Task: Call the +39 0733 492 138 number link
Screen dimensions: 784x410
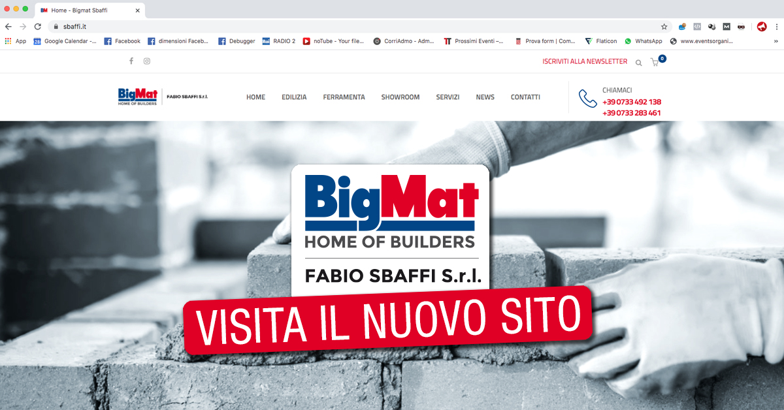Action: [x=631, y=102]
